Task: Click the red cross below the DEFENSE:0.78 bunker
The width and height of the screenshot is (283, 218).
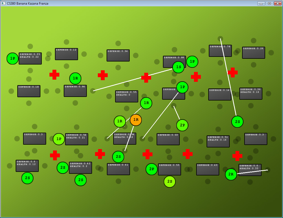Action: (x=233, y=72)
